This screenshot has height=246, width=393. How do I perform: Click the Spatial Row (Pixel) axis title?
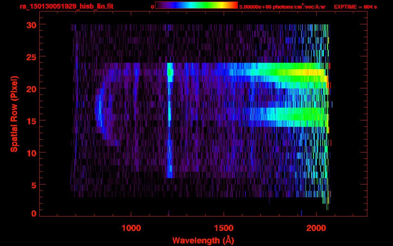pos(14,114)
